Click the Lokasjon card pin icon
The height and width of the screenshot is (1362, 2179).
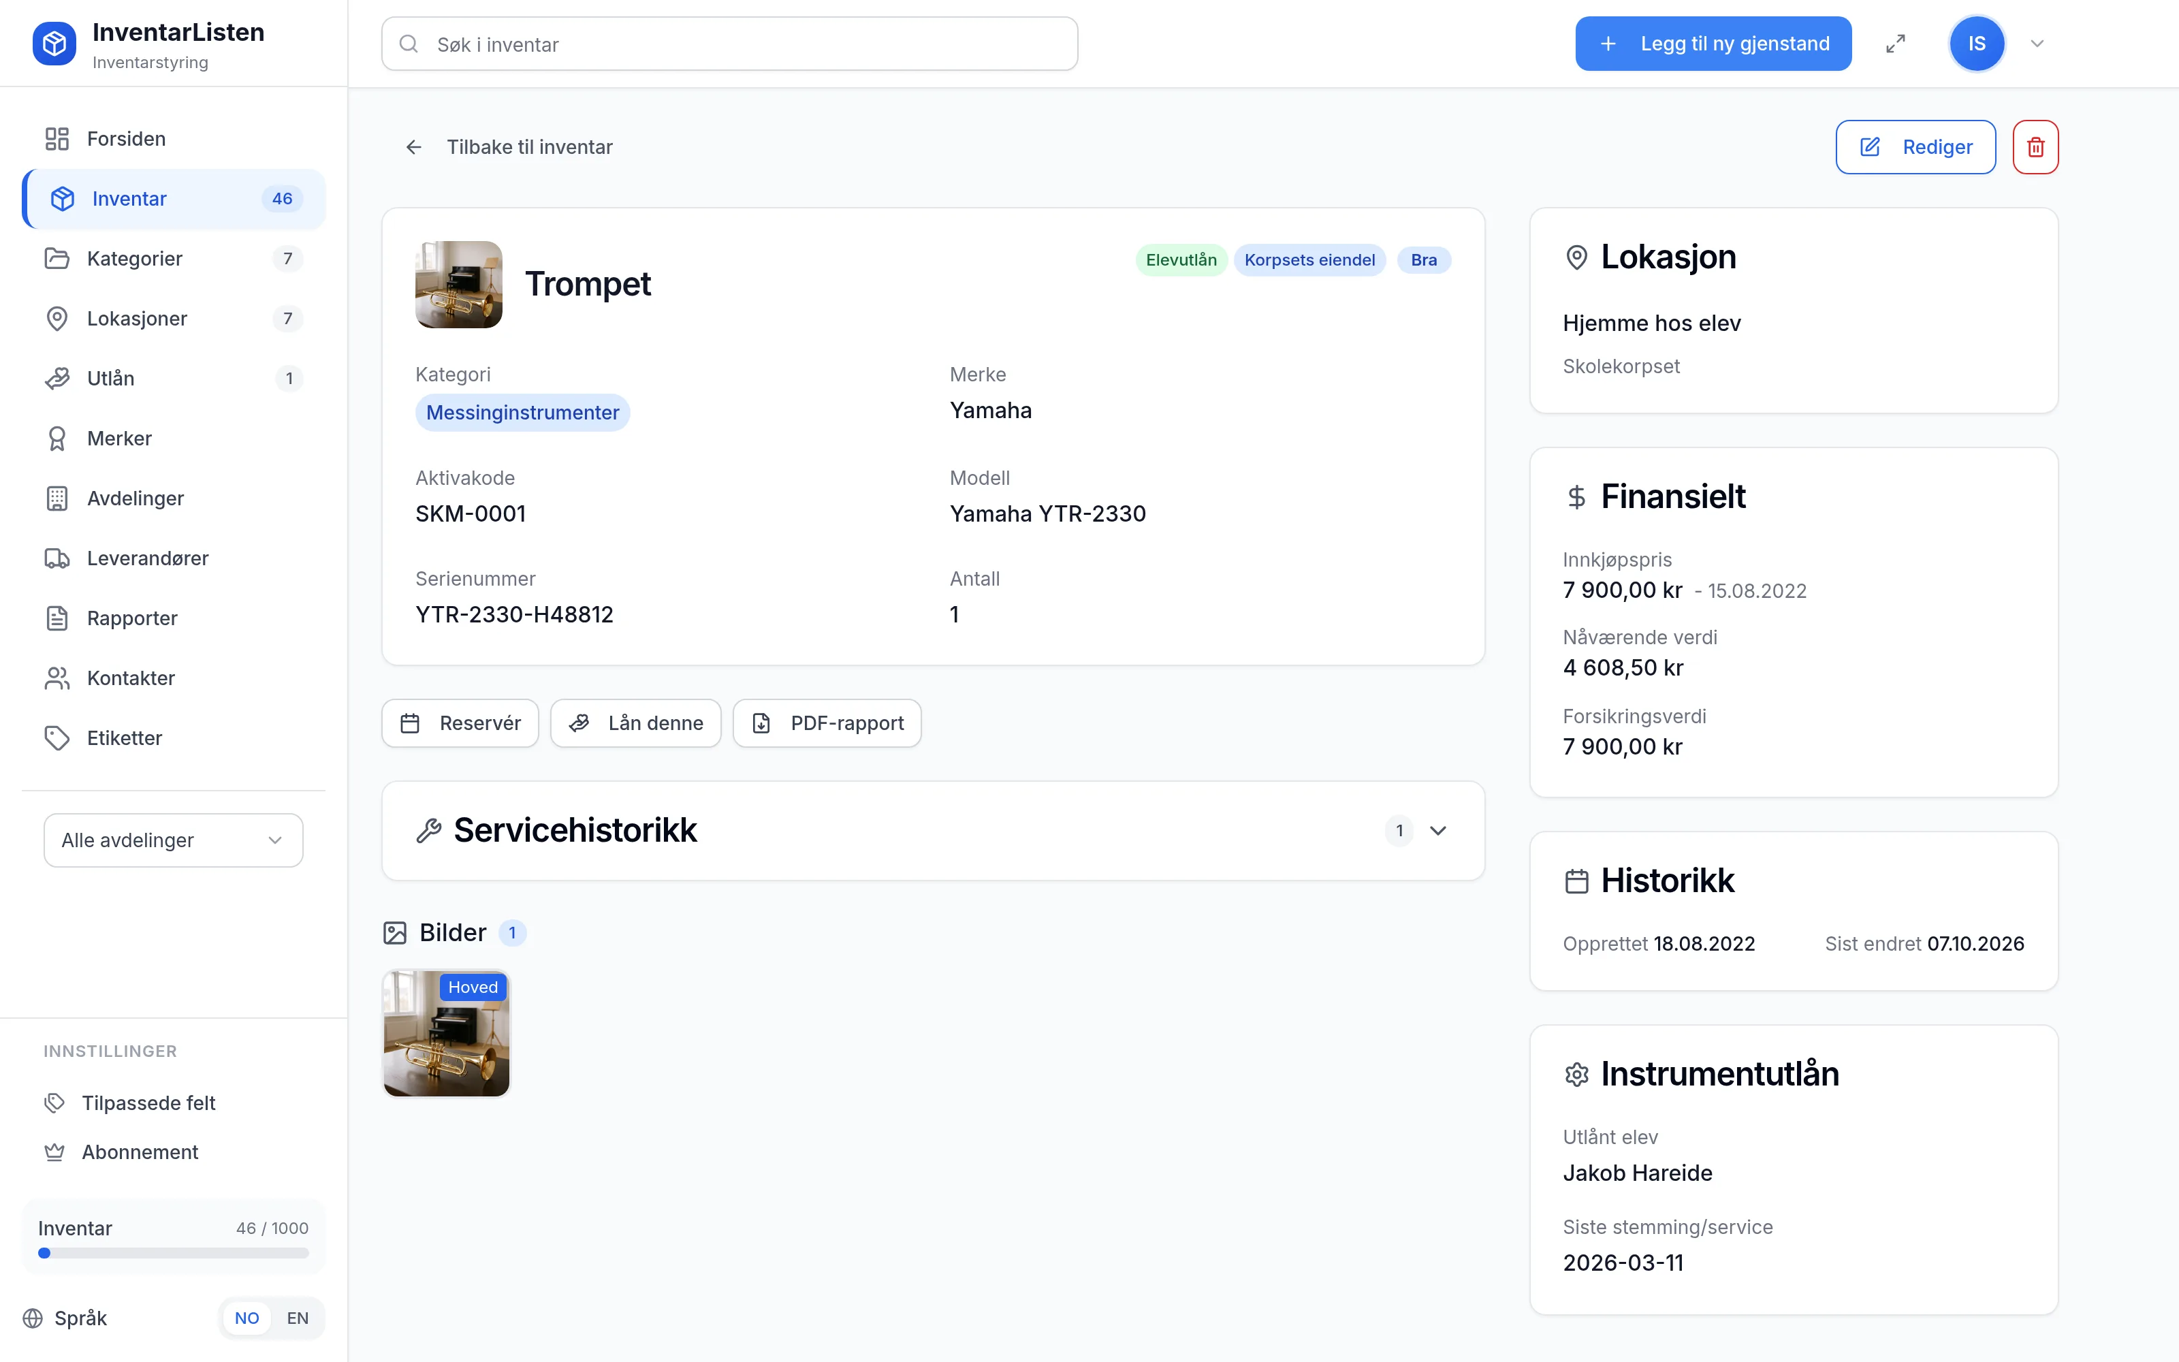tap(1576, 257)
